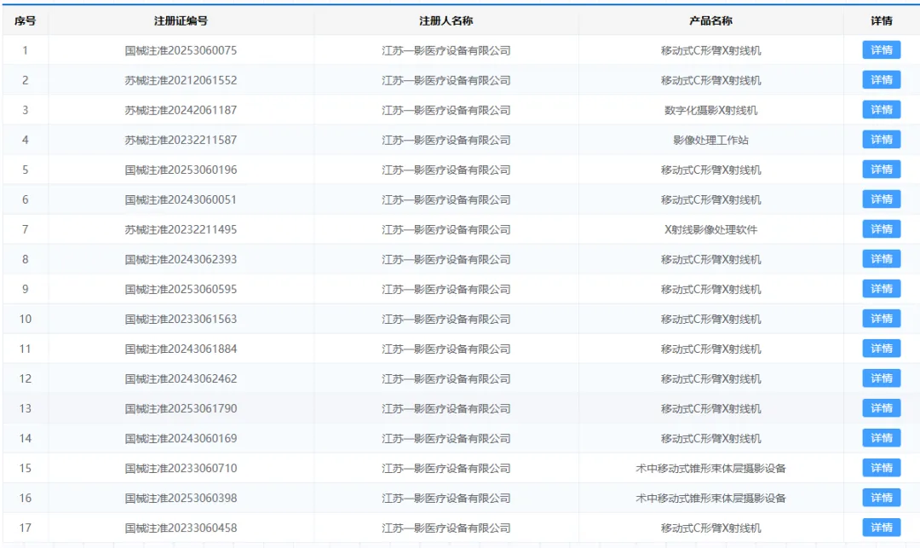Image resolution: width=920 pixels, height=548 pixels.
Task: Open 详情 for 国械注准20253060398
Action: [x=882, y=498]
